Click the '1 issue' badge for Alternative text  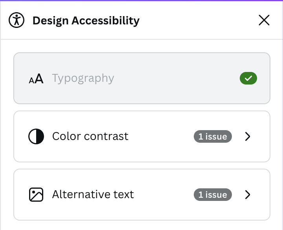tap(213, 195)
